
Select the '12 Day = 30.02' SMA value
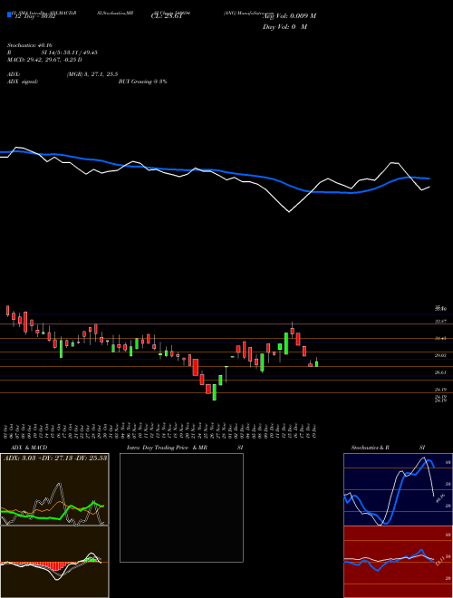point(34,17)
